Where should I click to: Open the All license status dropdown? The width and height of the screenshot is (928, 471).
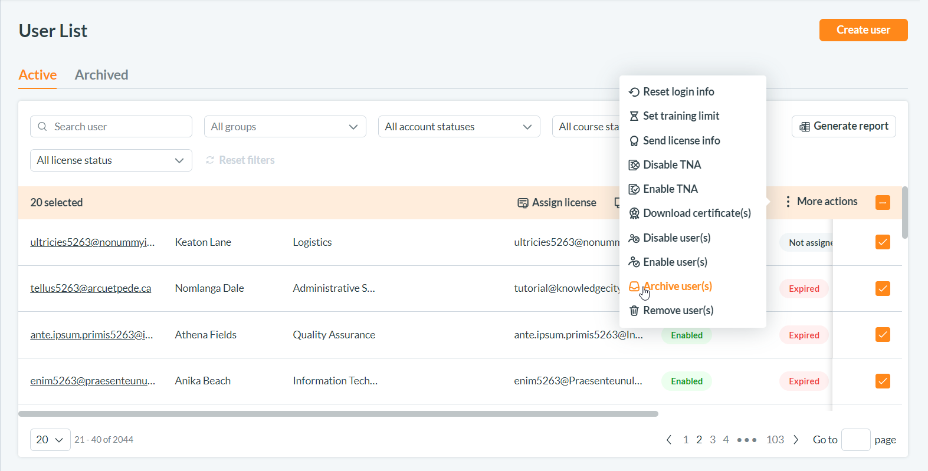pyautogui.click(x=111, y=160)
